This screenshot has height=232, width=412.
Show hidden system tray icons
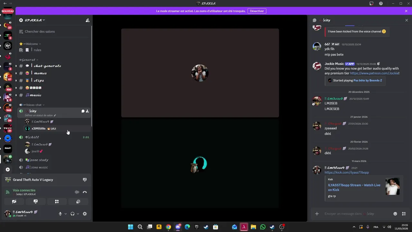pyautogui.click(x=354, y=227)
